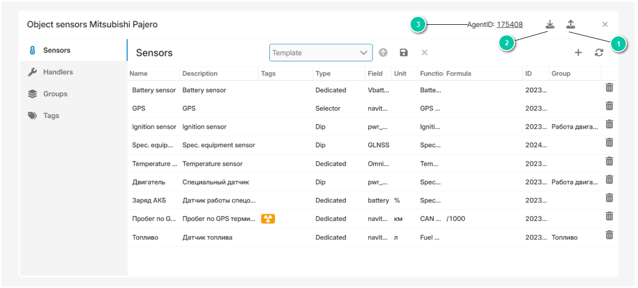Viewport: 638px width, 288px height.
Task: Switch to the Handlers tab
Action: click(x=58, y=72)
